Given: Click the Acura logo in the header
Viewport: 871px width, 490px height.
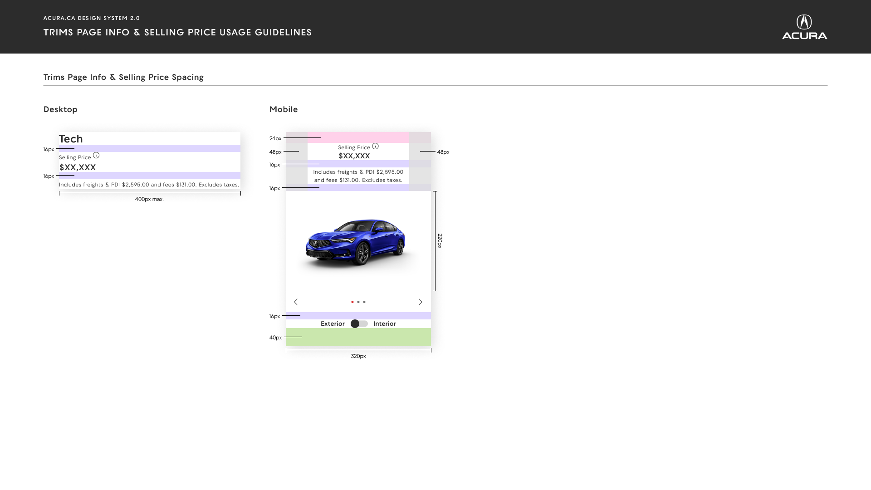Looking at the screenshot, I should pyautogui.click(x=804, y=27).
